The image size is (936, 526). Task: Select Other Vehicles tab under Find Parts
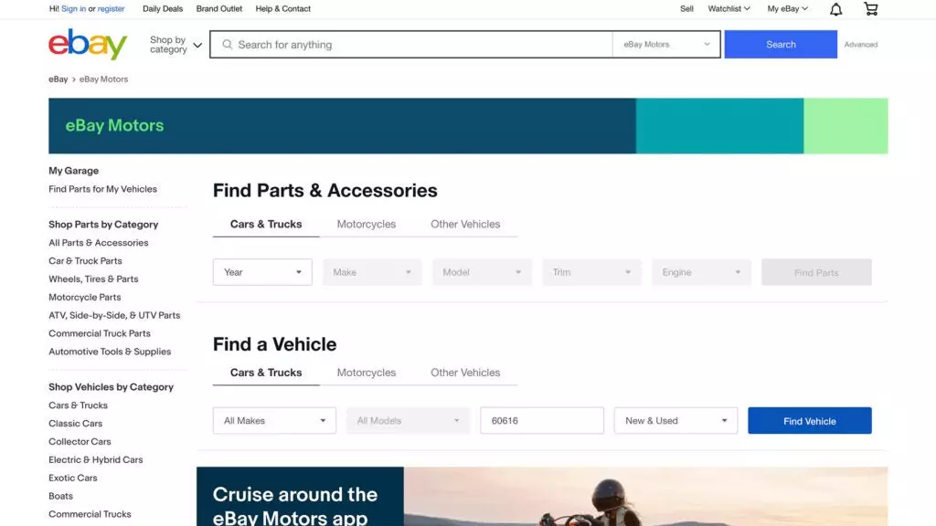[x=465, y=225]
